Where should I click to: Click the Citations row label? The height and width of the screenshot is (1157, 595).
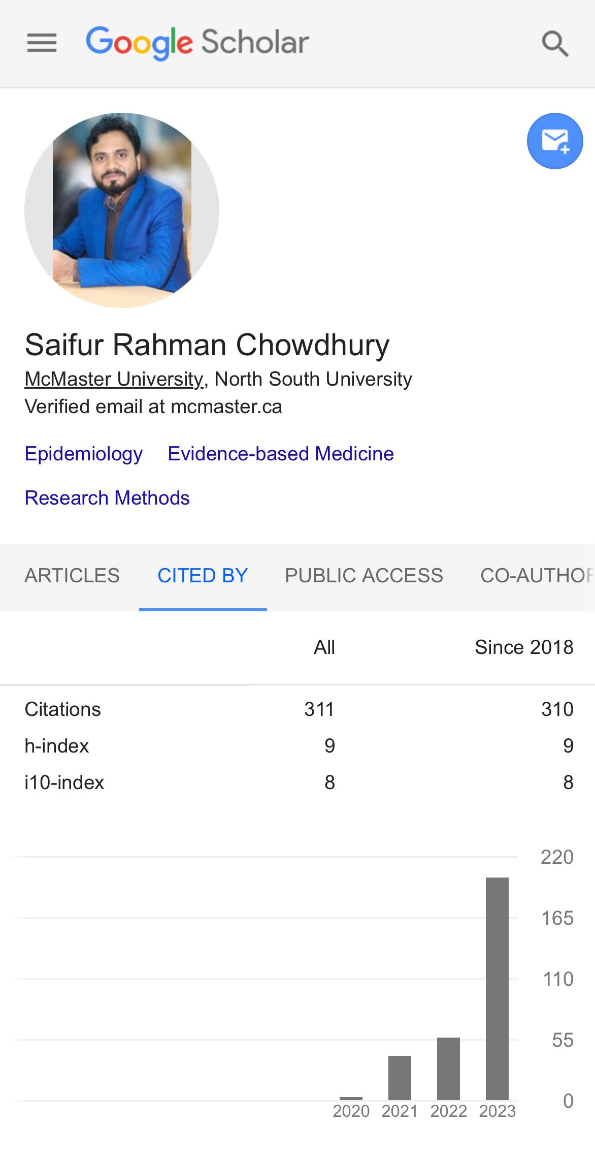coord(62,709)
